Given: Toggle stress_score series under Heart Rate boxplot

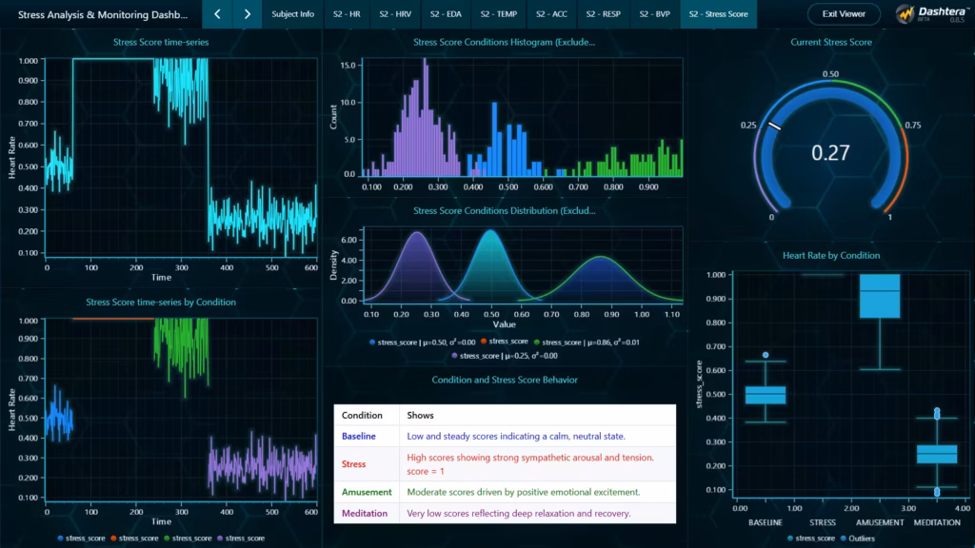Looking at the screenshot, I should [x=789, y=538].
